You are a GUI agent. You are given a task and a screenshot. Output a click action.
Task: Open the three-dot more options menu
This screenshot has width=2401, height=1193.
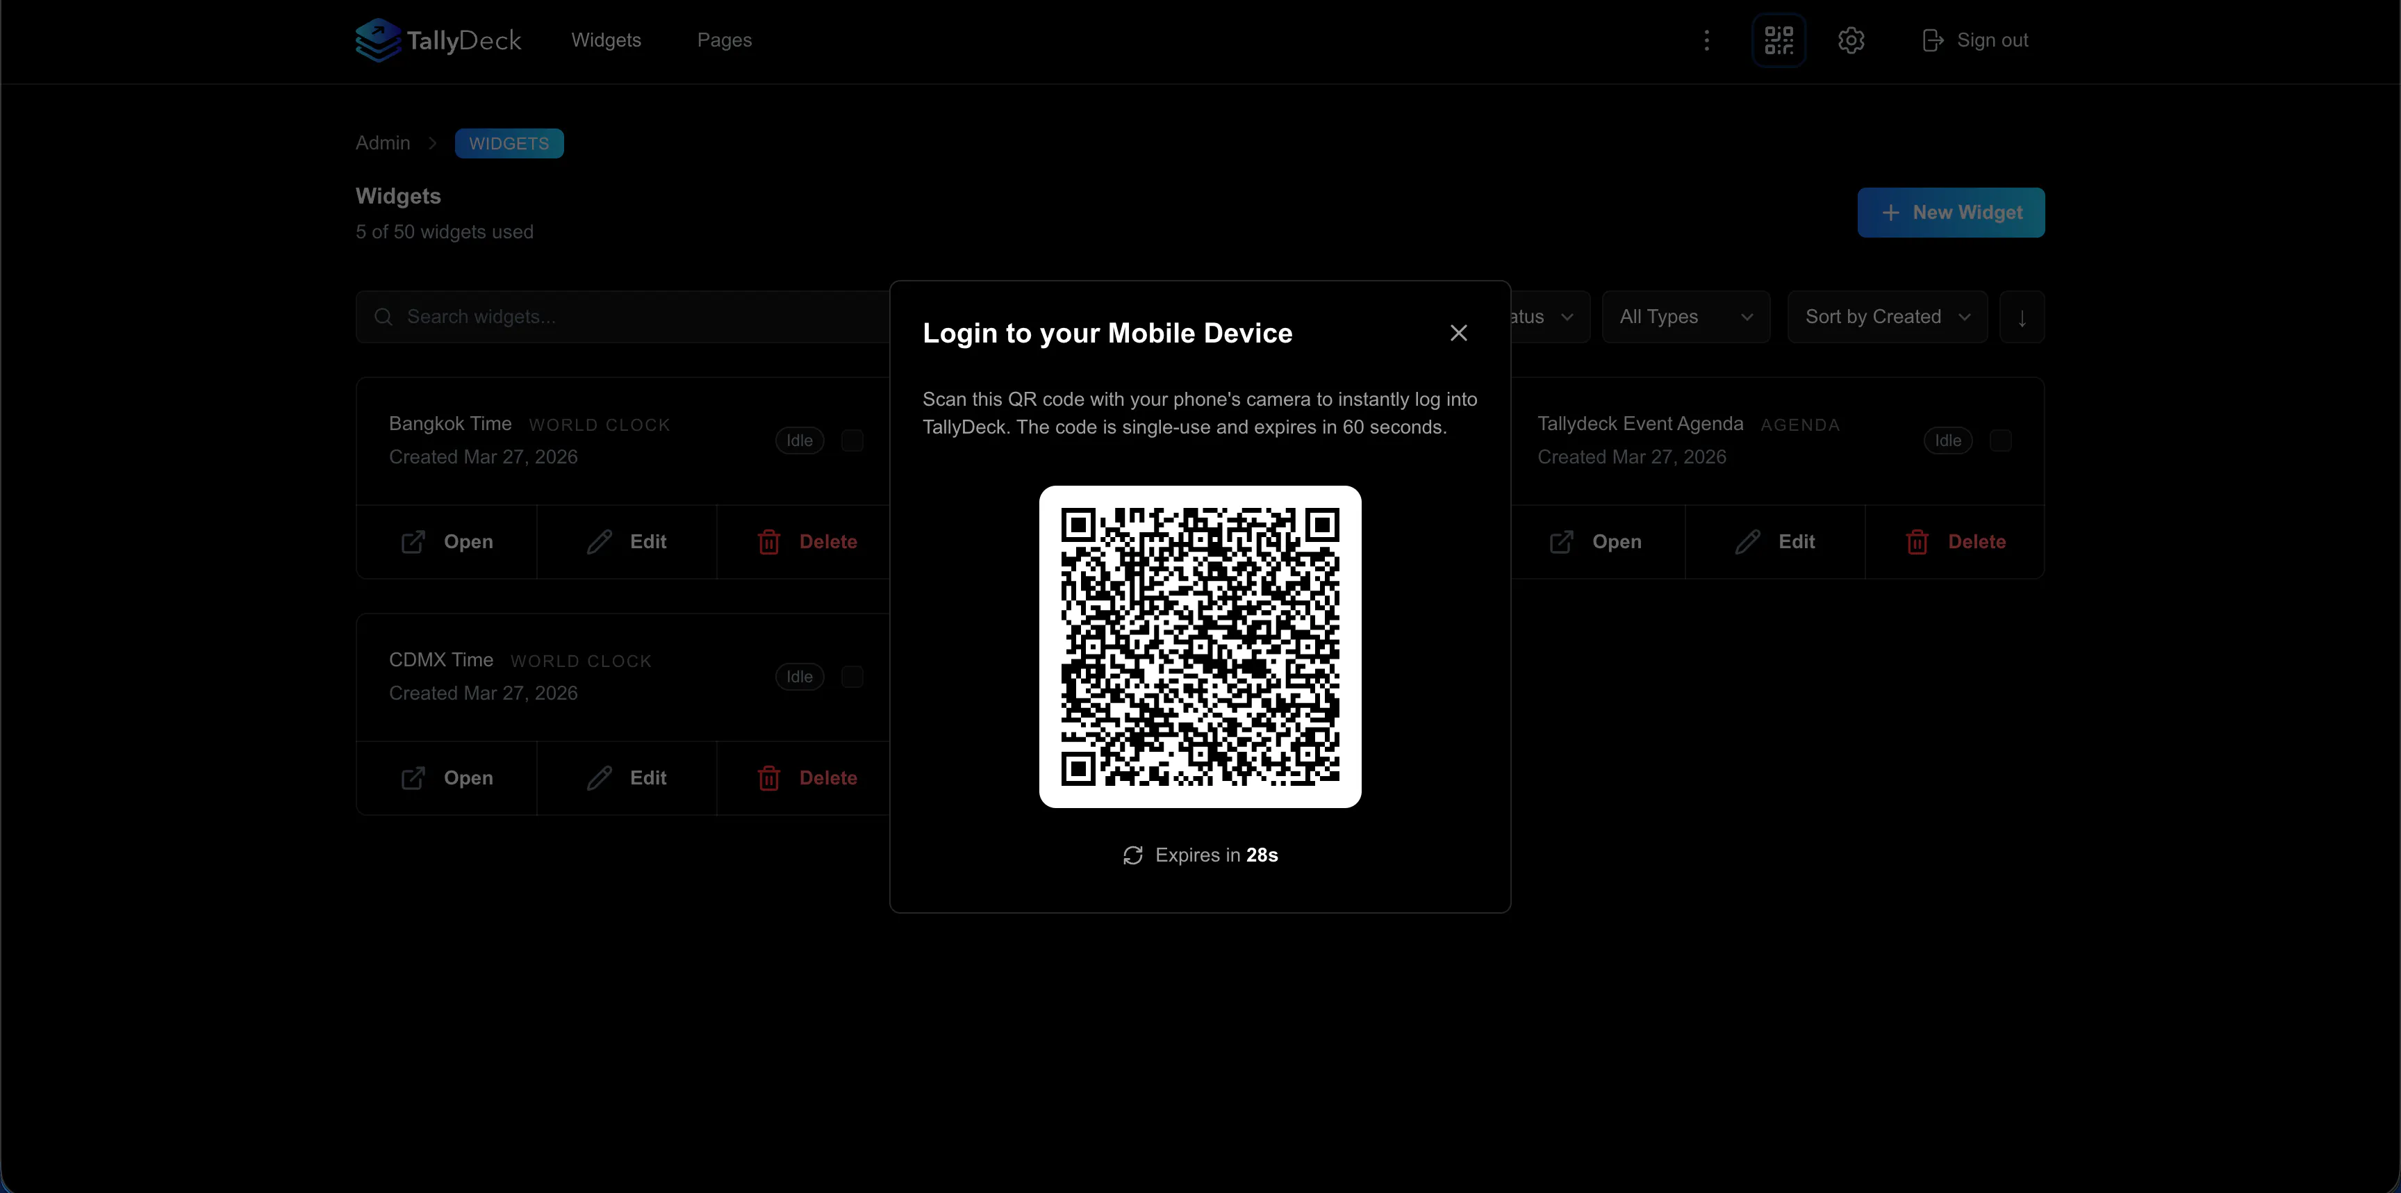pyautogui.click(x=1706, y=40)
